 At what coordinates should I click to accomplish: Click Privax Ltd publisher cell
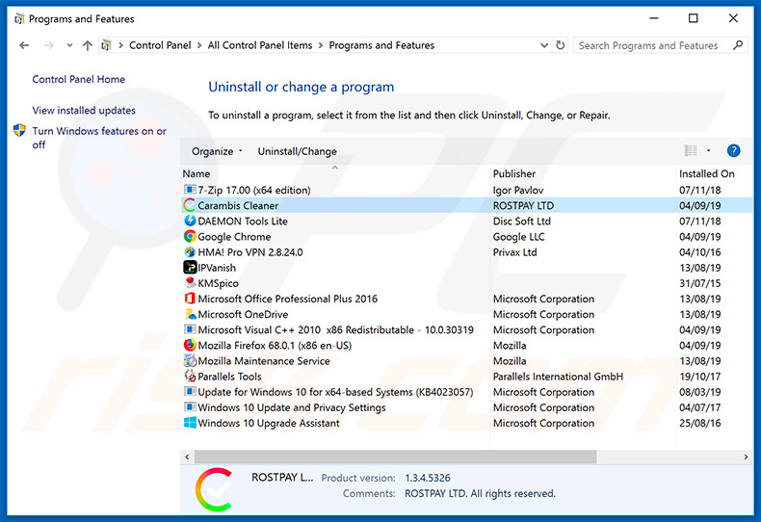tap(515, 251)
